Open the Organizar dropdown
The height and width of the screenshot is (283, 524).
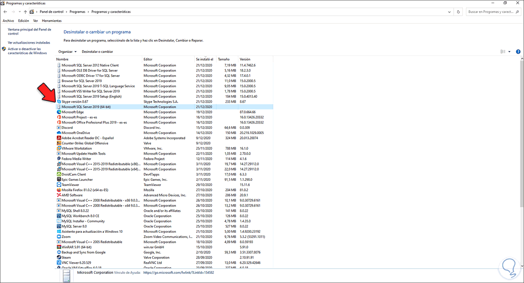coord(67,52)
